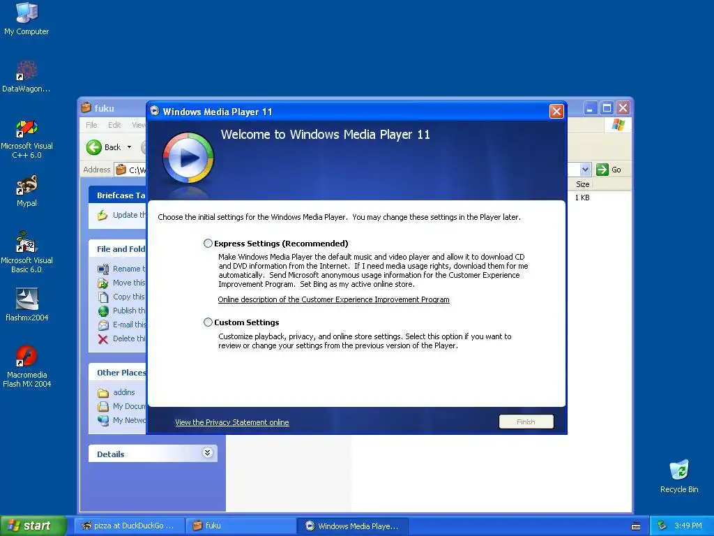Viewport: 714px width, 536px height.
Task: Click the keyboard icon in the taskbar
Action: pos(636,526)
